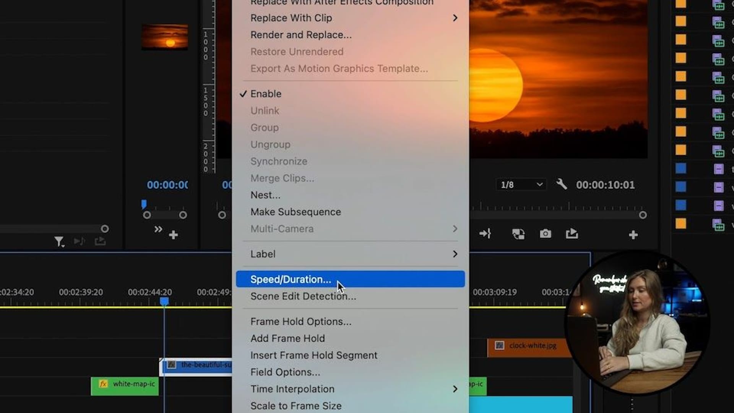Click the filter funnel icon in Project panel

[59, 241]
